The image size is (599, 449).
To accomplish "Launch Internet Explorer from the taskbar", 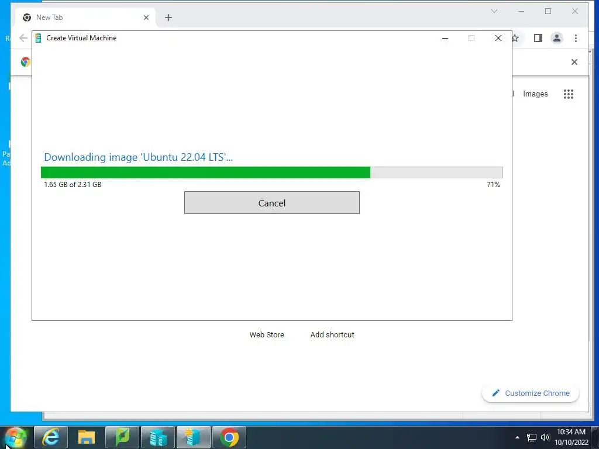I will 50,437.
